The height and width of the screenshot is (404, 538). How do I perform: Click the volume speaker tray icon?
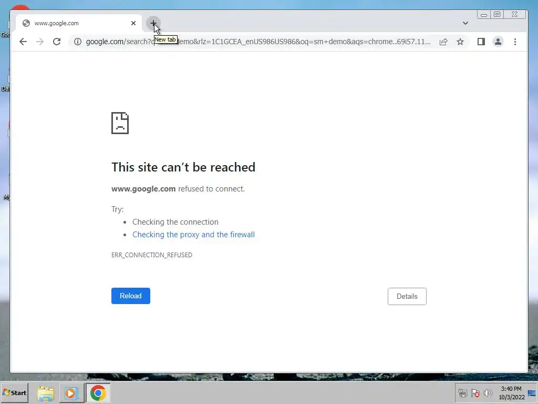(488, 392)
